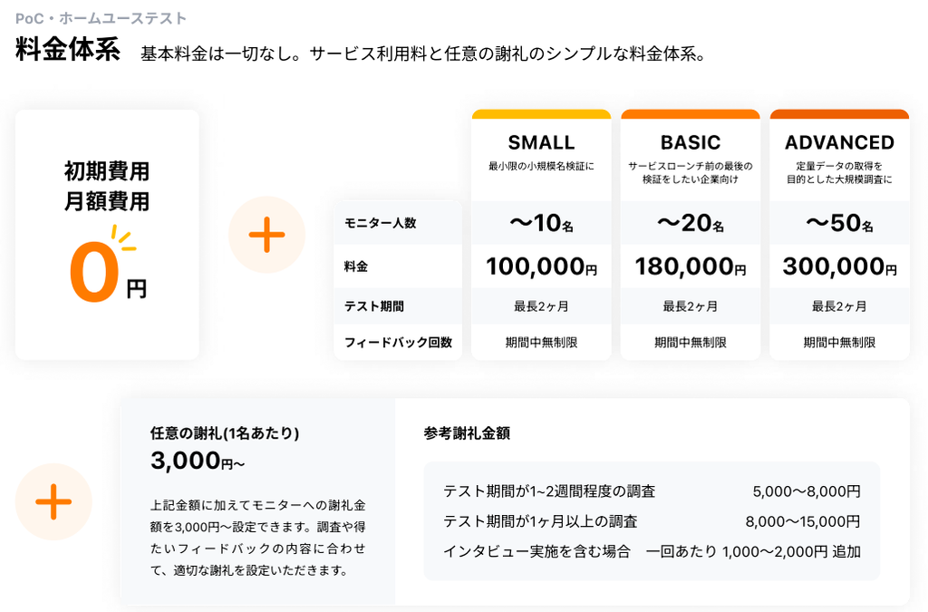This screenshot has width=928, height=612.
Task: Click the 5,000〜8,000円 reference amount
Action: (806, 491)
